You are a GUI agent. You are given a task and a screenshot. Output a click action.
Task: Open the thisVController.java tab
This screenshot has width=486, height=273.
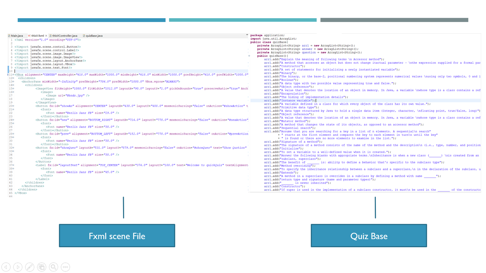[x=63, y=36]
